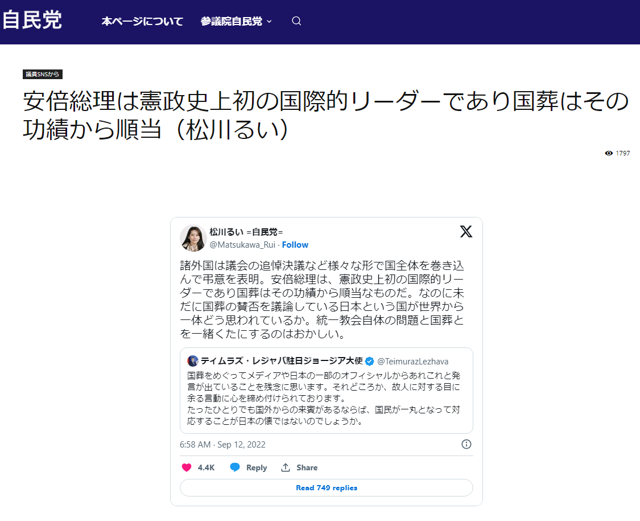Click the quoted tweet text starting 国葬をめぐって
This screenshot has height=521, width=640.
[324, 398]
